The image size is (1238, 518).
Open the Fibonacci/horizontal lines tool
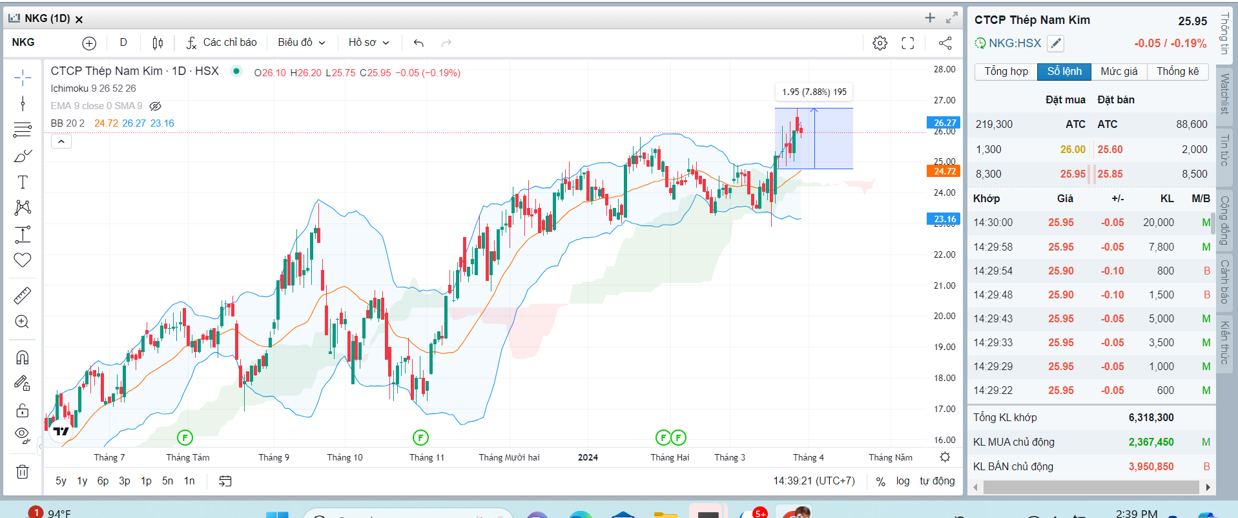point(23,130)
